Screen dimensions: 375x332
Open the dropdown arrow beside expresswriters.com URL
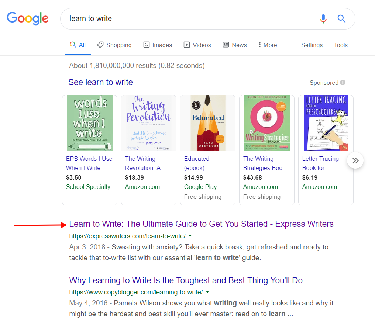tap(190, 236)
